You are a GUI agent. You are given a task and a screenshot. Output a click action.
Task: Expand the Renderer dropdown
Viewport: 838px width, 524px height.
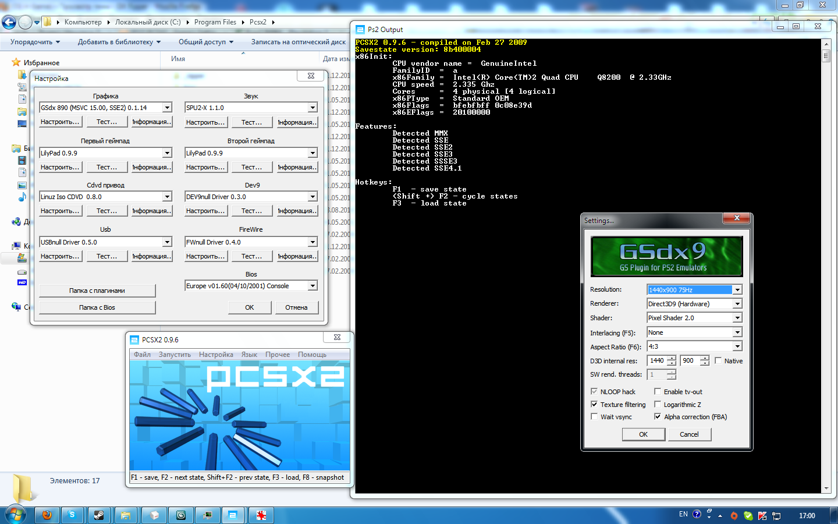(x=737, y=304)
